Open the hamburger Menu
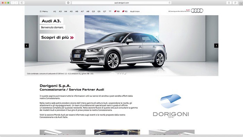The image size is (243, 137). coord(44,11)
